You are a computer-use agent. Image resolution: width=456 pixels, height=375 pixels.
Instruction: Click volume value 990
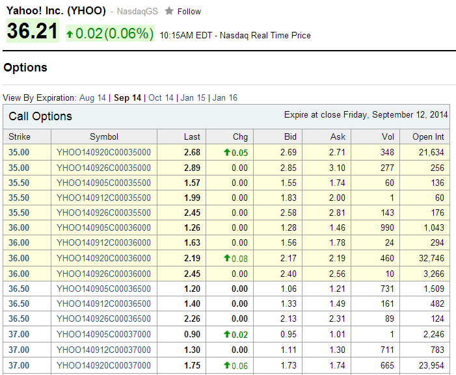[387, 227]
